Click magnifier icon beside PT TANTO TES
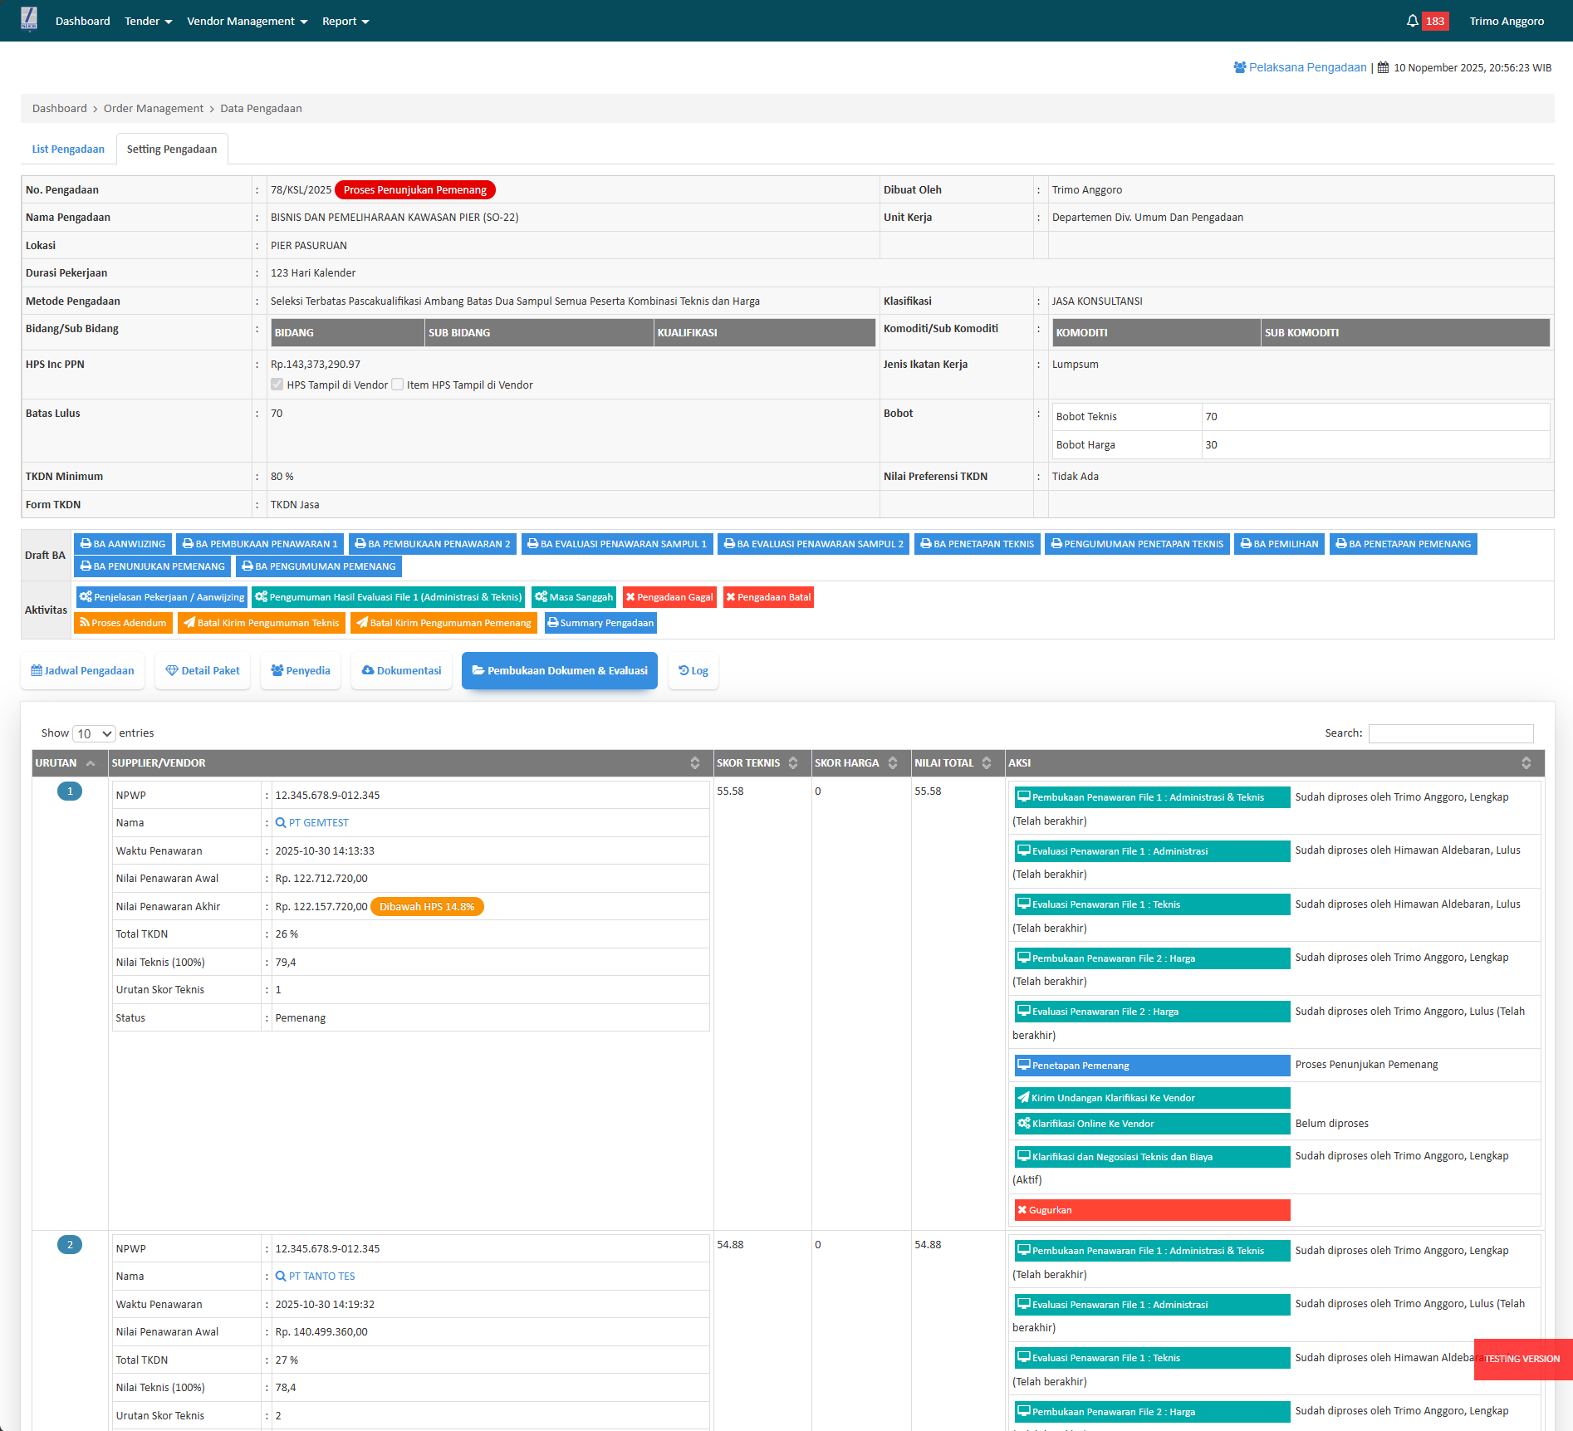The height and width of the screenshot is (1431, 1573). 281,1277
